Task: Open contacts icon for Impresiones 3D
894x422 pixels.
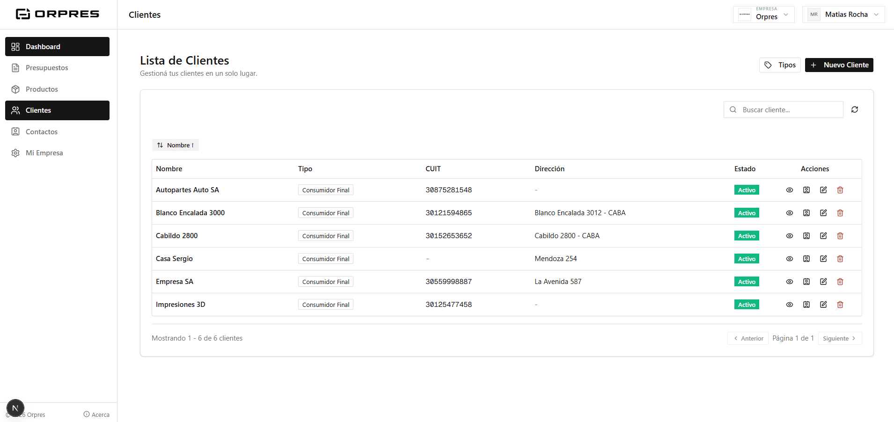Action: pyautogui.click(x=806, y=305)
